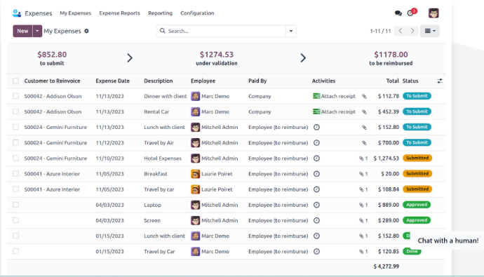Screen dimensions: 484x277
Task: Open optional columns adjust icon
Action: point(440,81)
